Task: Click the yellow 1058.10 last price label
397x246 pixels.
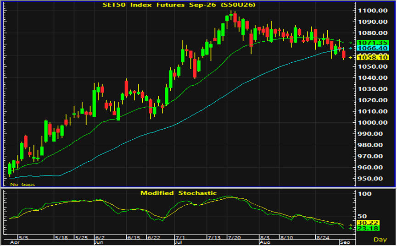Action: [x=372, y=58]
